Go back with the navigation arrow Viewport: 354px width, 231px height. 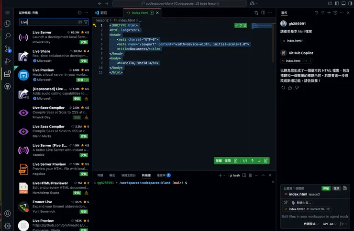click(x=100, y=3)
